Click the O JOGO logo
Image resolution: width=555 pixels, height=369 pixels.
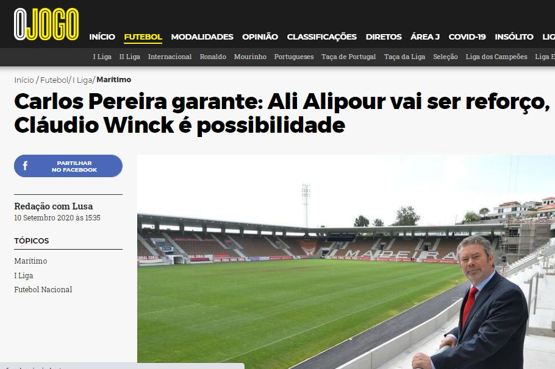click(46, 24)
